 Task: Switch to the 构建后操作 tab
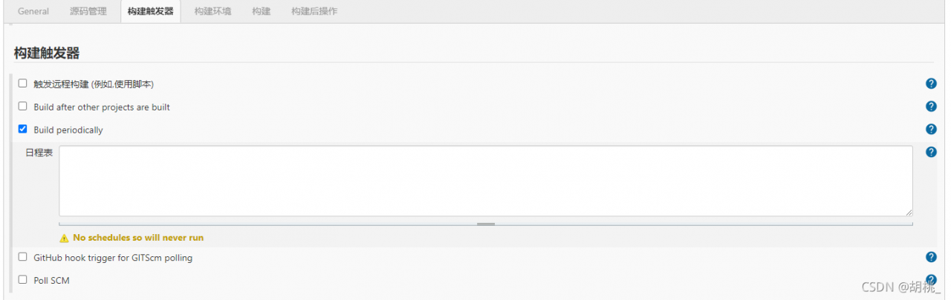(314, 11)
